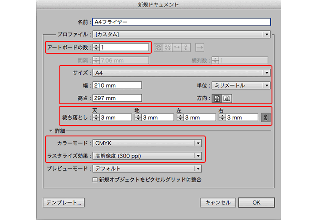Image resolution: width=317 pixels, height=220 pixels.
Task: Click the arrange by row icon
Action: point(177,47)
